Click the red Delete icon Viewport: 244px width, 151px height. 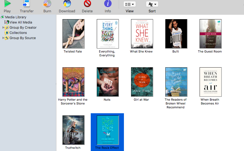[87, 4]
